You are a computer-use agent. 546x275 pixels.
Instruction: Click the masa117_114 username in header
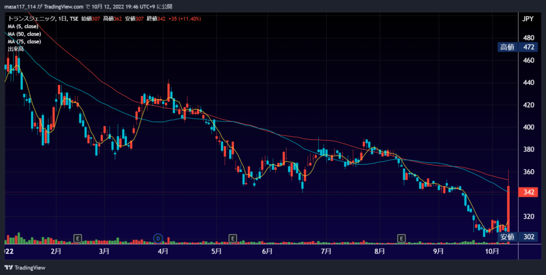pyautogui.click(x=20, y=6)
